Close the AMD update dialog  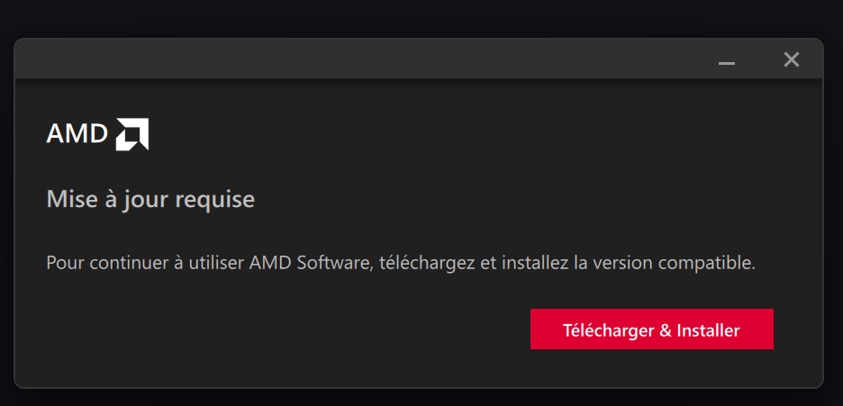click(791, 60)
